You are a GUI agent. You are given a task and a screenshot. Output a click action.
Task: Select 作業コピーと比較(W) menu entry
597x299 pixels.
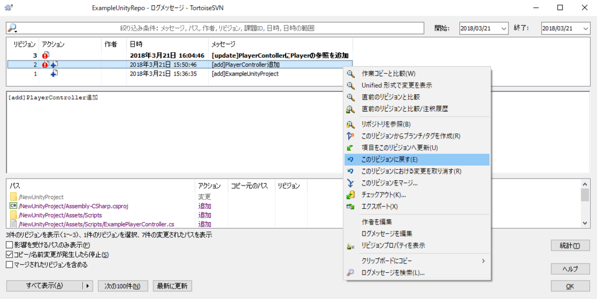[x=417, y=73]
